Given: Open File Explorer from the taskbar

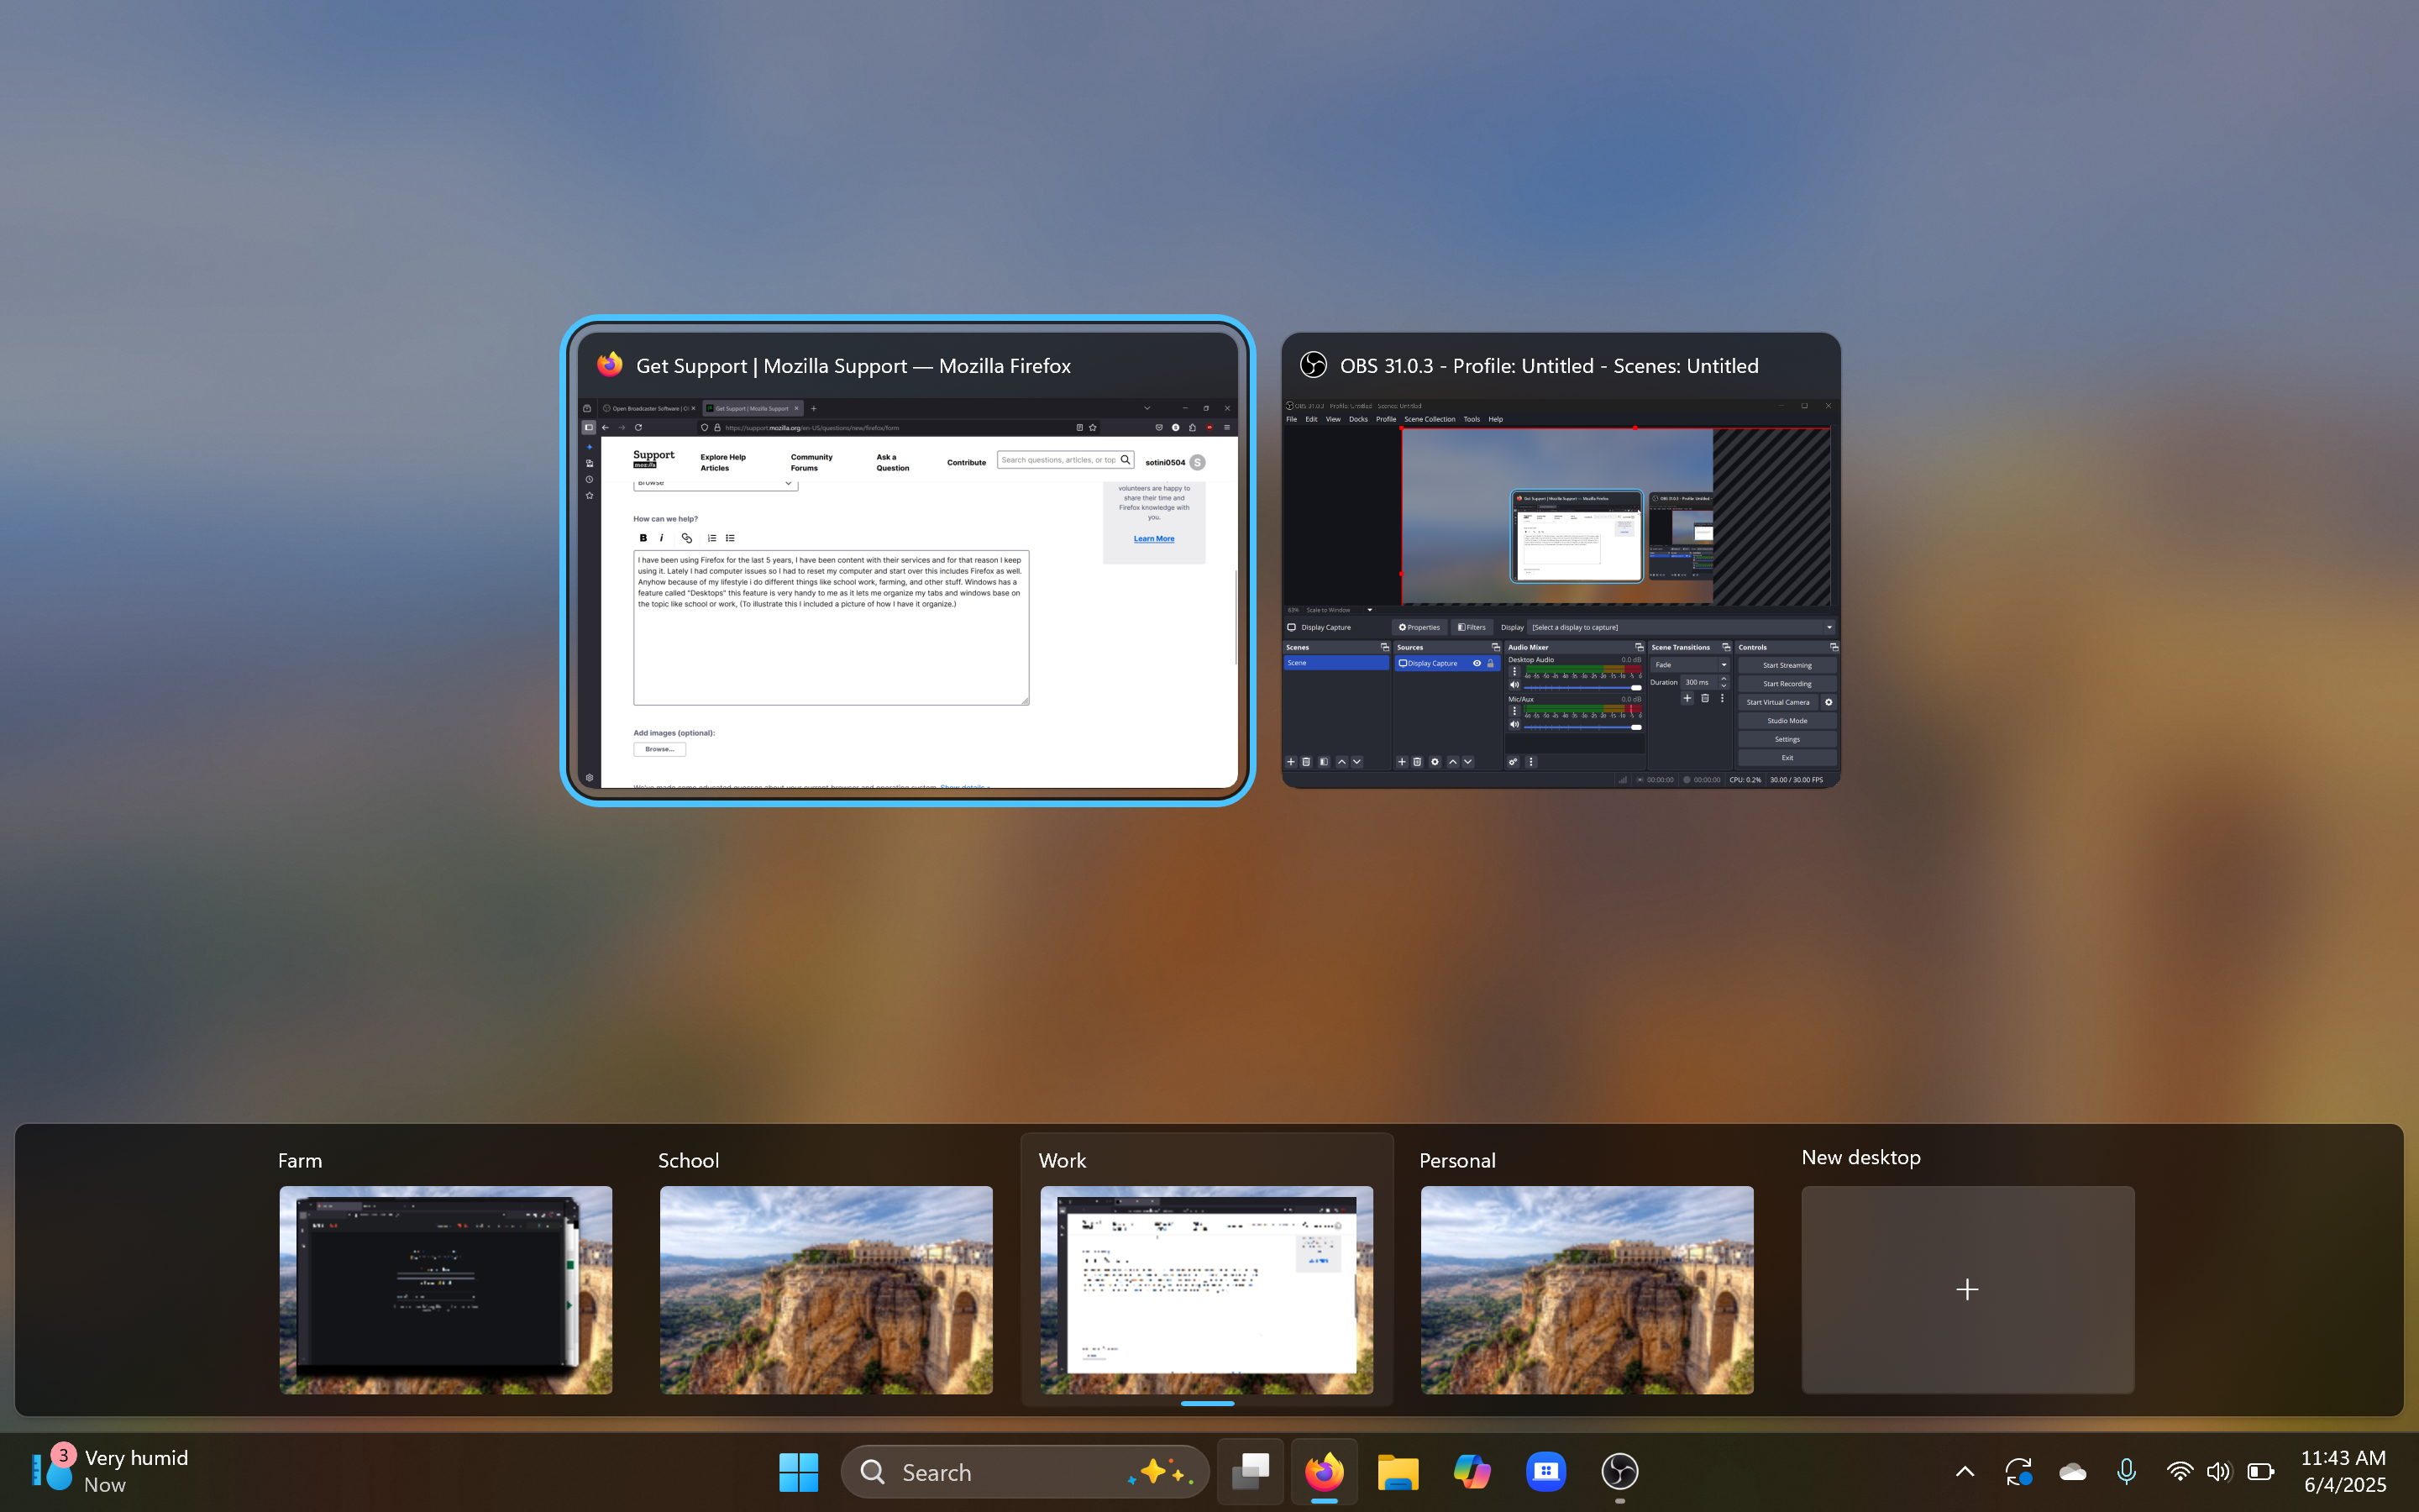Looking at the screenshot, I should tap(1398, 1471).
